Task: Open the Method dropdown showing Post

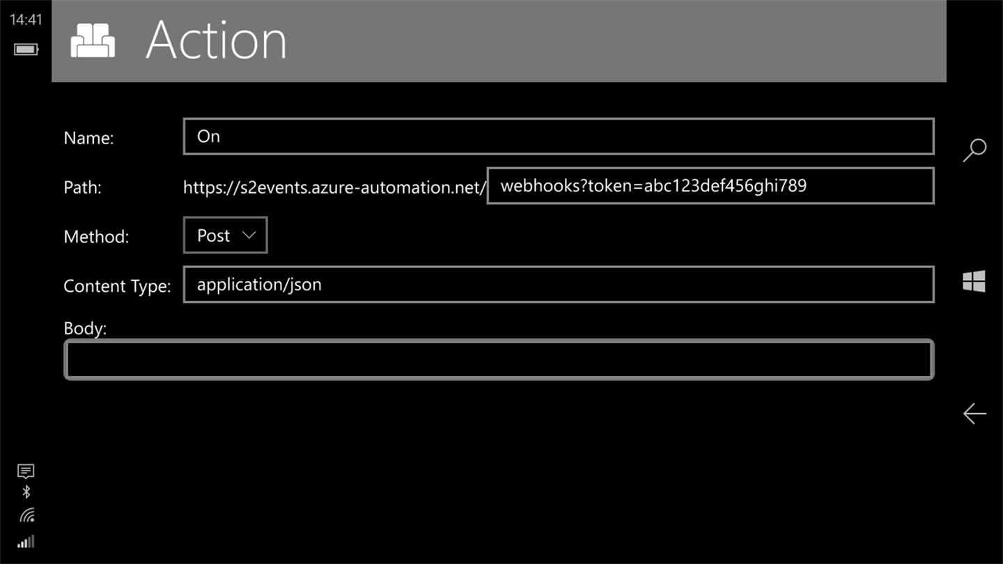Action: pos(225,235)
